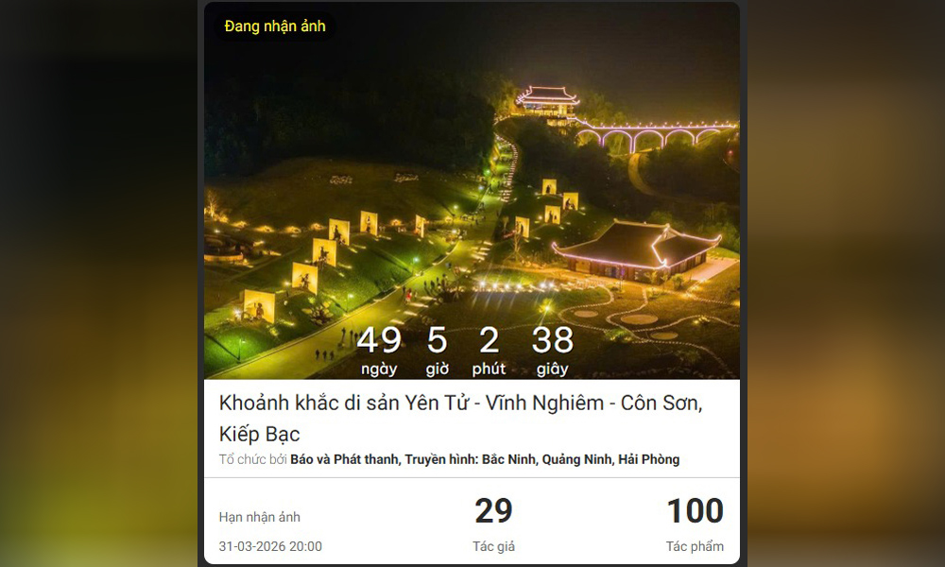Click the 'ngày' unit label

pyautogui.click(x=379, y=369)
